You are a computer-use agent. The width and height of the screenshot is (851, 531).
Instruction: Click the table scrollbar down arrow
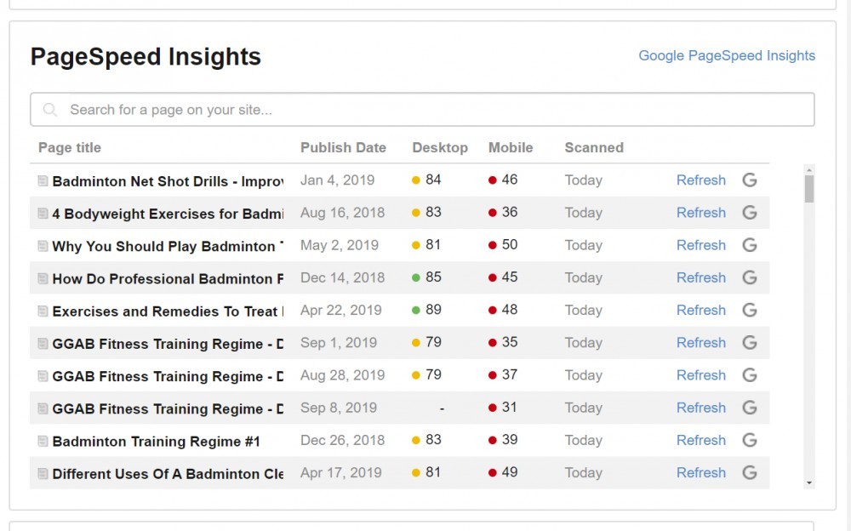pos(809,482)
